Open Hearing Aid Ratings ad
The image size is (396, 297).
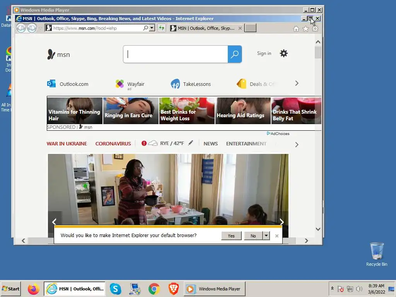click(x=243, y=111)
